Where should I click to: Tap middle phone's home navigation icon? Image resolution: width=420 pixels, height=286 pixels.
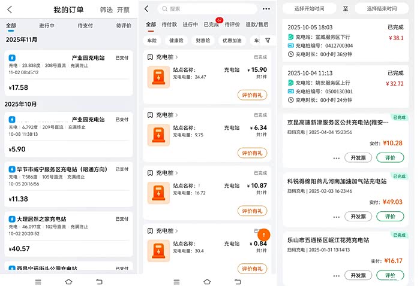tap(207, 282)
